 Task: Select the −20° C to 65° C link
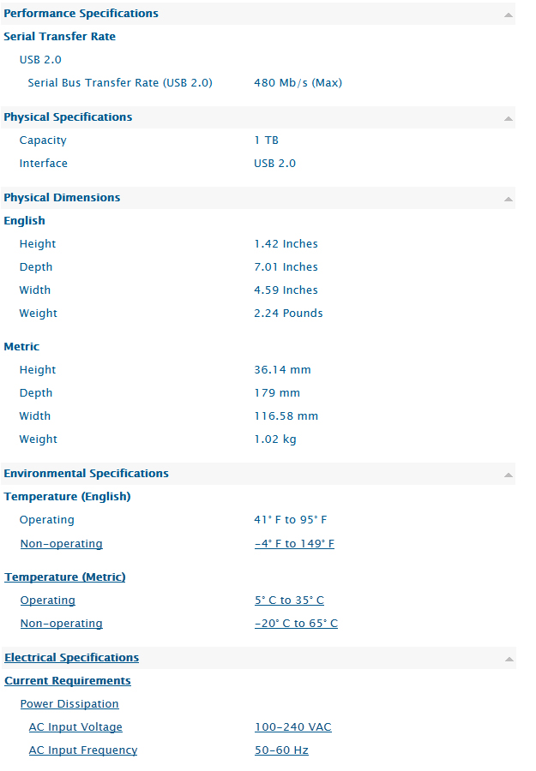point(296,624)
